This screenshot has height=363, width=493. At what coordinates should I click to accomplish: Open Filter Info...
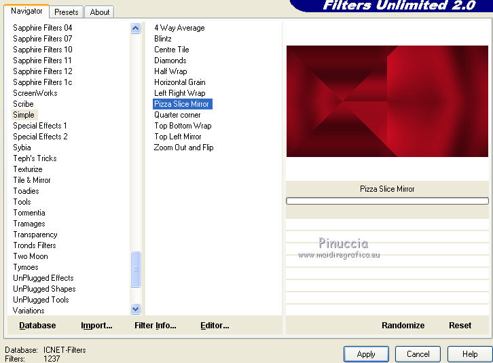click(x=156, y=325)
